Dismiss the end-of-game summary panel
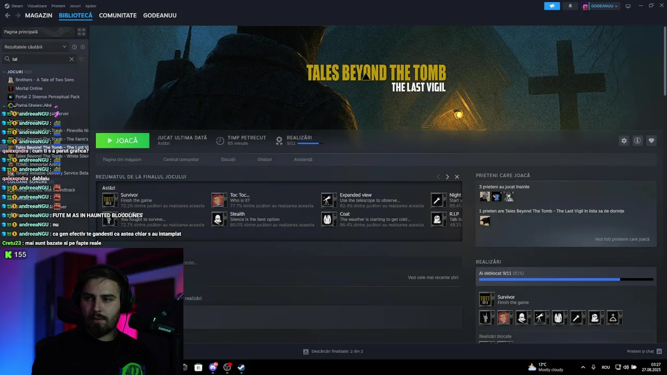The width and height of the screenshot is (667, 375). [x=457, y=177]
